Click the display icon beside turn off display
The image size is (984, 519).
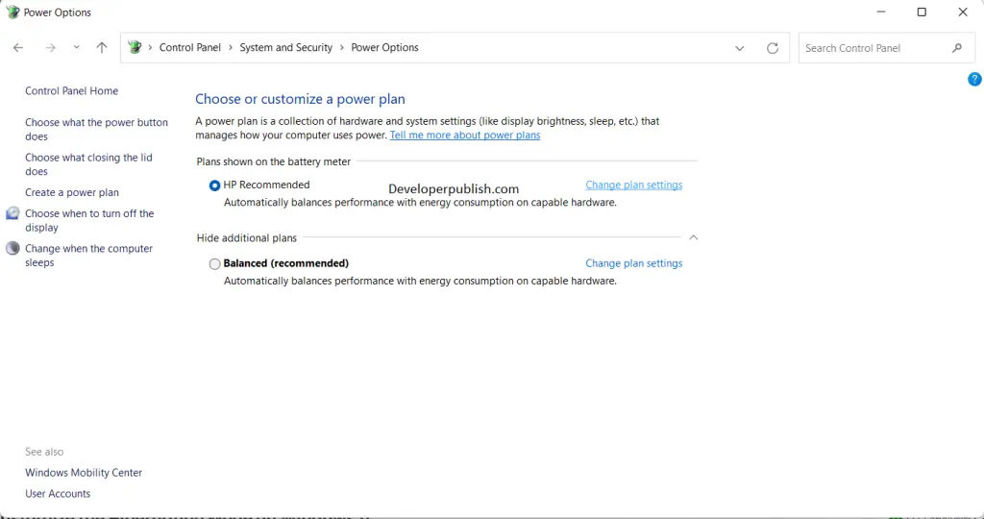tap(12, 214)
